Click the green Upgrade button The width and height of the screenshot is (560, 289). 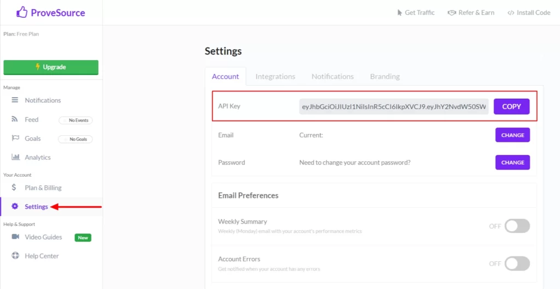(x=51, y=67)
